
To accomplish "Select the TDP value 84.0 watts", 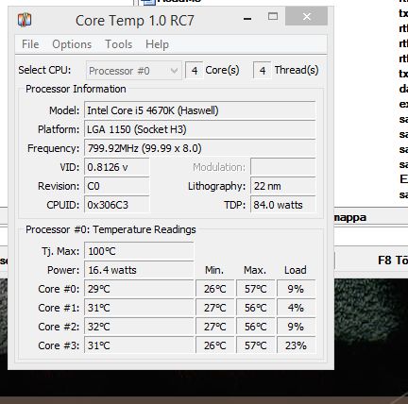I will [x=283, y=205].
